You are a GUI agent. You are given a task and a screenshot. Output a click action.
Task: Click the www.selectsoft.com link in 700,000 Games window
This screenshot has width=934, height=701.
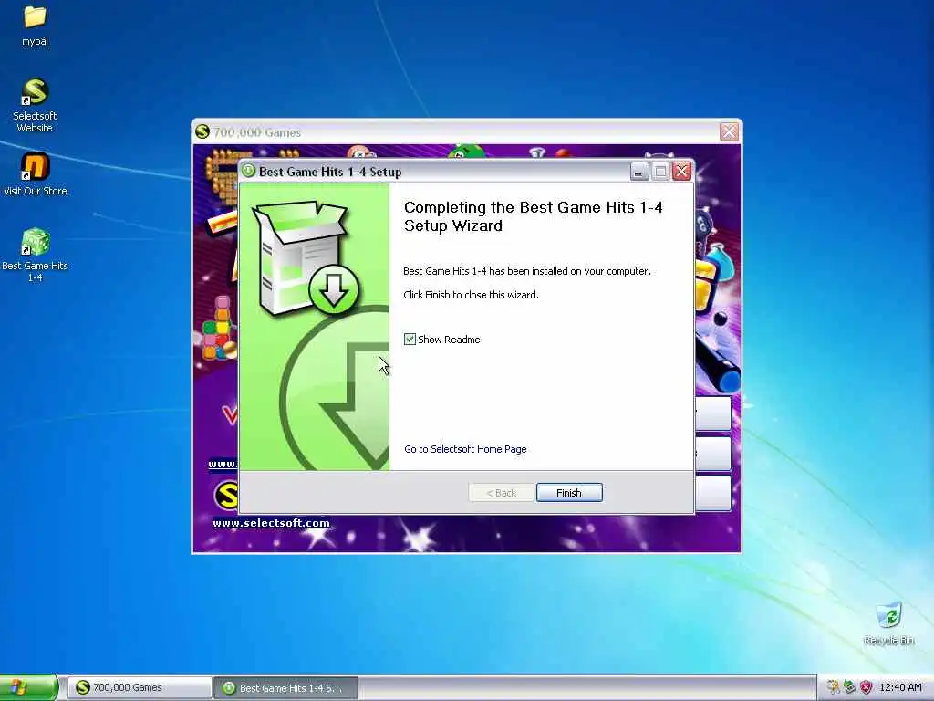tap(271, 523)
